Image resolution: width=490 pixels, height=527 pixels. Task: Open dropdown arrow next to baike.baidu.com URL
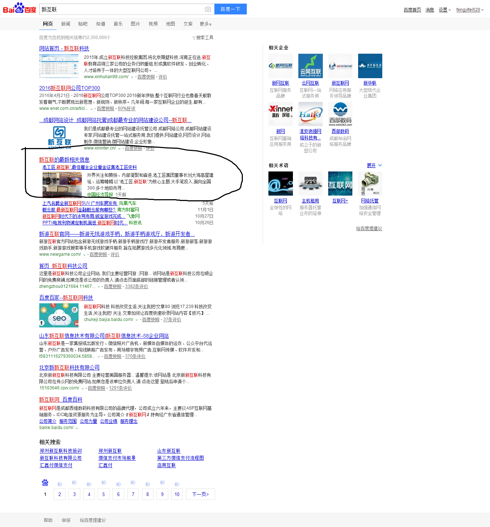point(77,428)
